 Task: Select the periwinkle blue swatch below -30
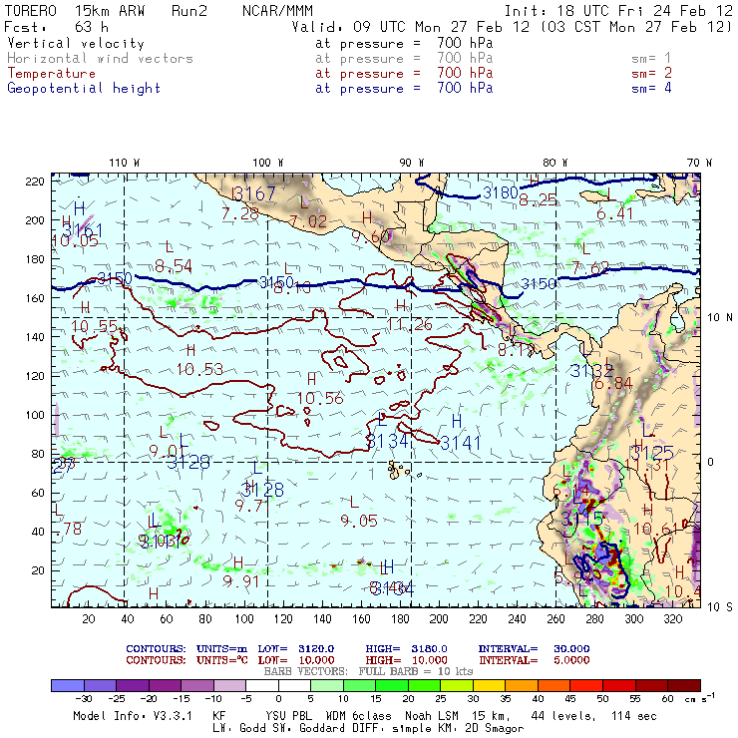[x=68, y=685]
